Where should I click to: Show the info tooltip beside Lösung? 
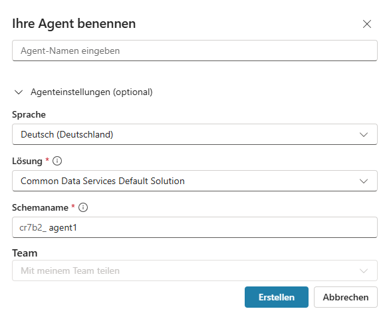(x=57, y=161)
